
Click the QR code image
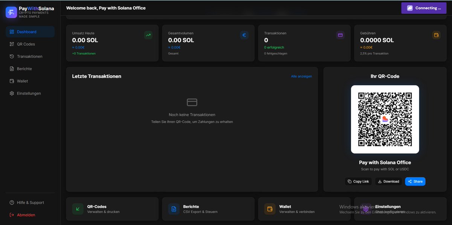point(385,119)
